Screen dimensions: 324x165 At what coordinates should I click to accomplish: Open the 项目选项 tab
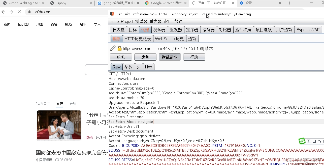pyautogui.click(x=264, y=30)
